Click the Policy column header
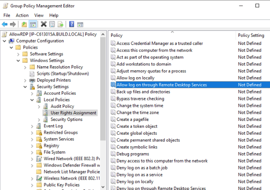Screen dimensions: 270x190 point(117,35)
